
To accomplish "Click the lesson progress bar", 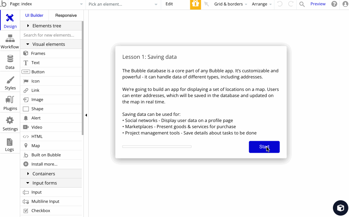I will 157,147.
